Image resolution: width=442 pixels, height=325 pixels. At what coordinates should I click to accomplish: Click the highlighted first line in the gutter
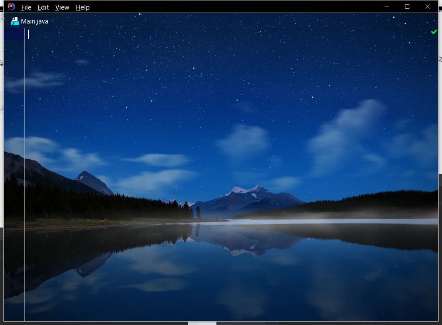coord(14,34)
